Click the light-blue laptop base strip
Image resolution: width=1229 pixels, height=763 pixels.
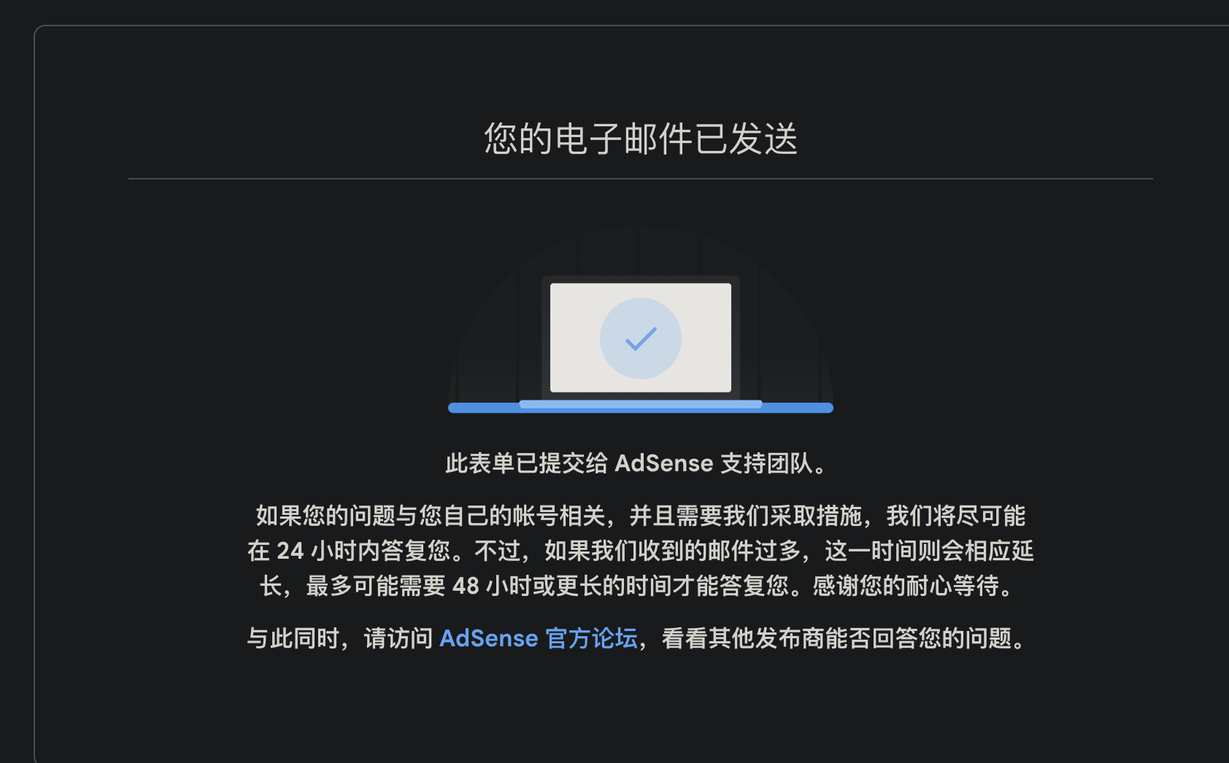(641, 403)
